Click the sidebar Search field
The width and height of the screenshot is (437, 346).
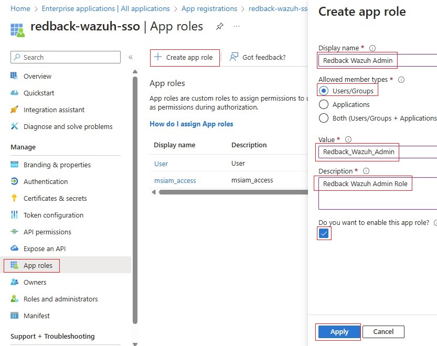pyautogui.click(x=66, y=57)
